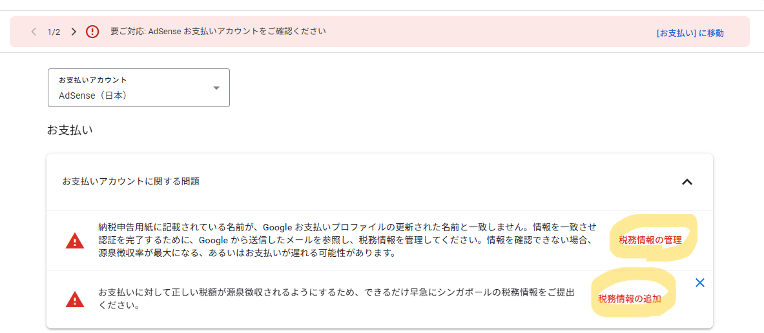Click the お支払い section heading
Screen dimensions: 764x333
[x=70, y=130]
